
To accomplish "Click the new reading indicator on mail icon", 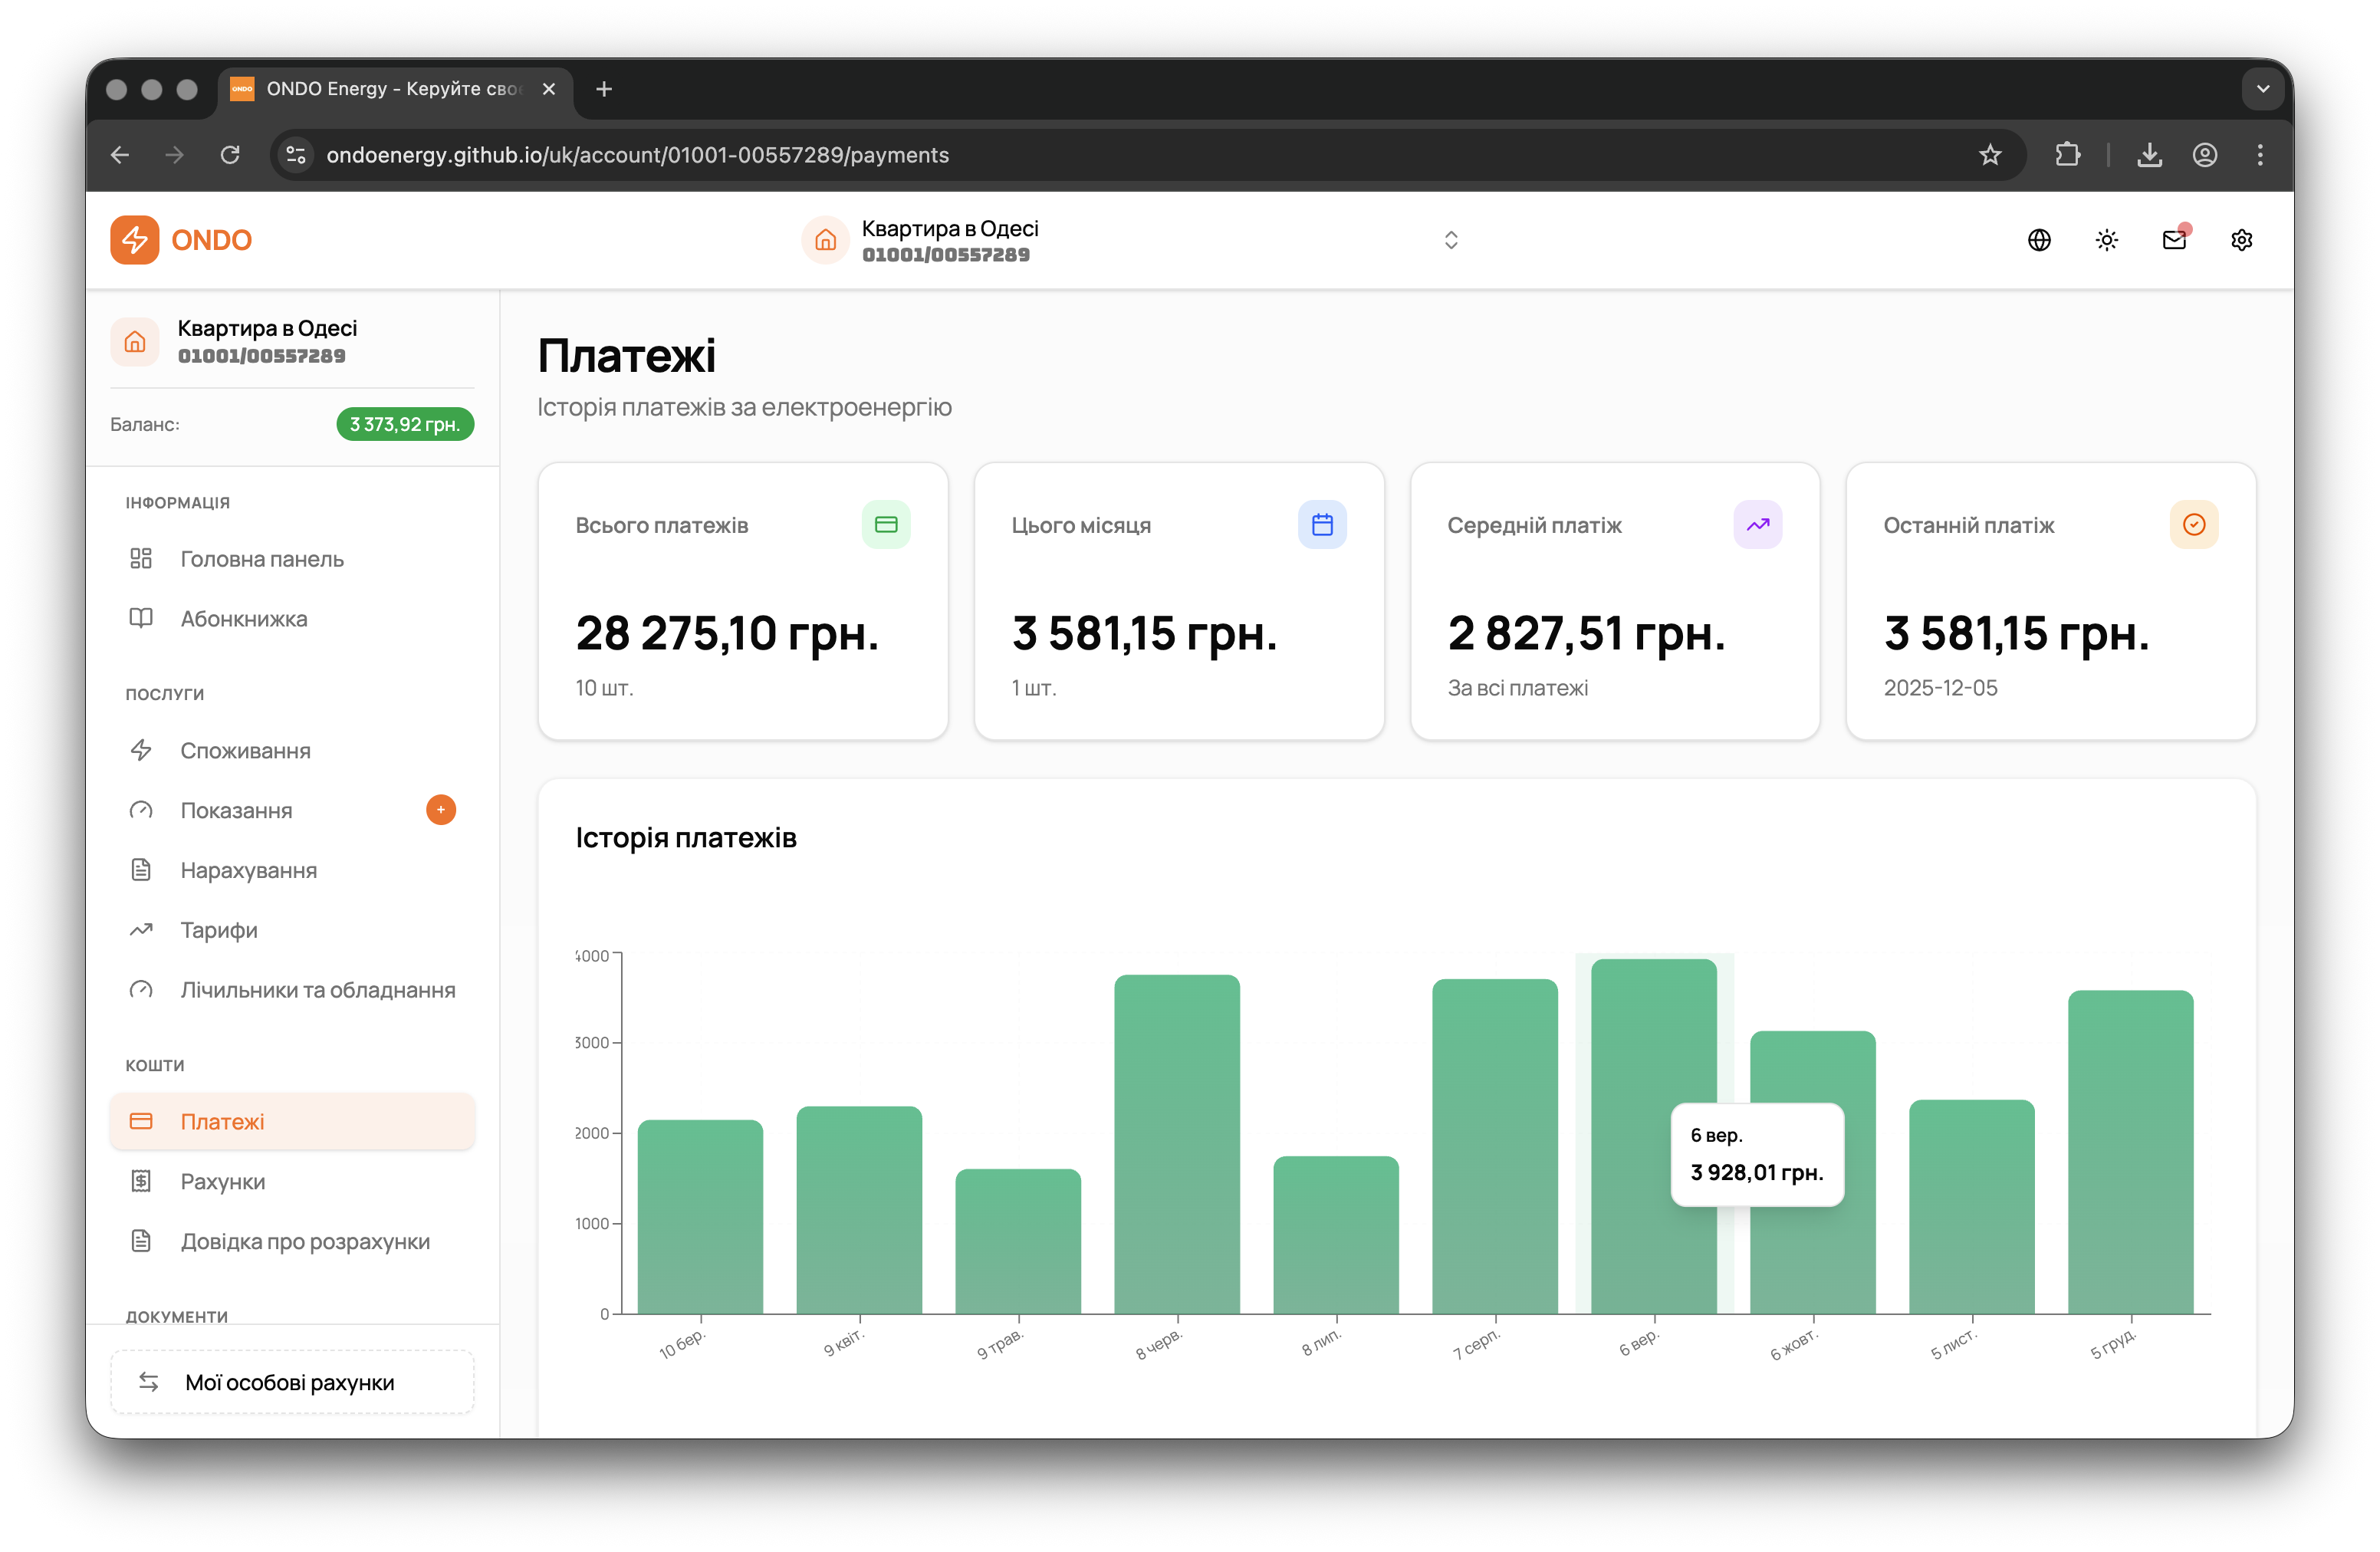I will (x=2186, y=226).
